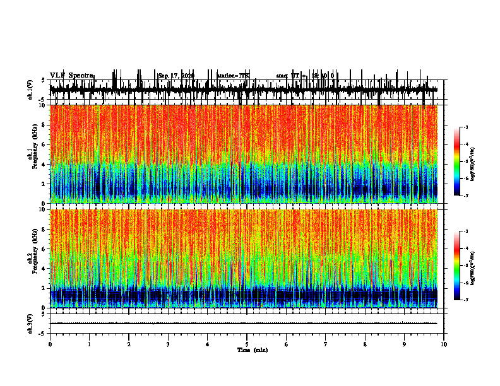This screenshot has width=500, height=386.
Task: Click the "3" tick on the time axis
Action: click(168, 344)
